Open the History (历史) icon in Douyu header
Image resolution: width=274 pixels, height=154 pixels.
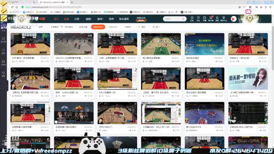coord(192,19)
